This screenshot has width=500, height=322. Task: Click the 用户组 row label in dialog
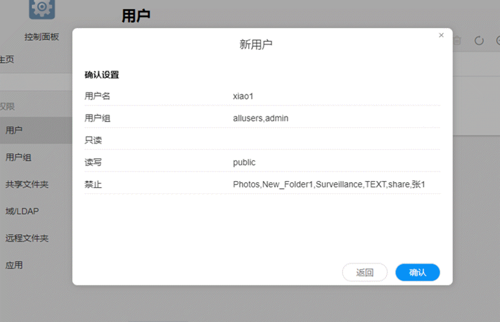pyautogui.click(x=97, y=118)
